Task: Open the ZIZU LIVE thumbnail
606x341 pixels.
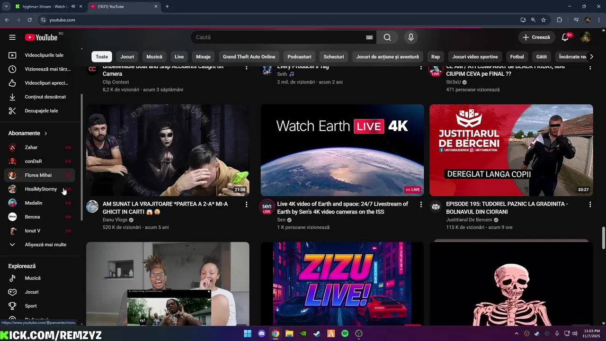Action: pyautogui.click(x=342, y=284)
